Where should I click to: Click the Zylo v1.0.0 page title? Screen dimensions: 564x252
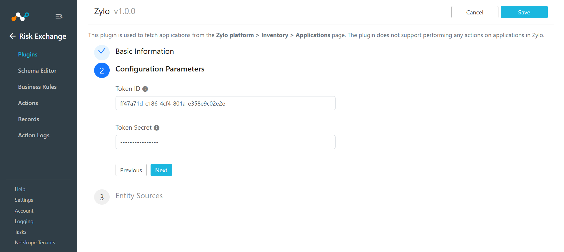click(115, 11)
